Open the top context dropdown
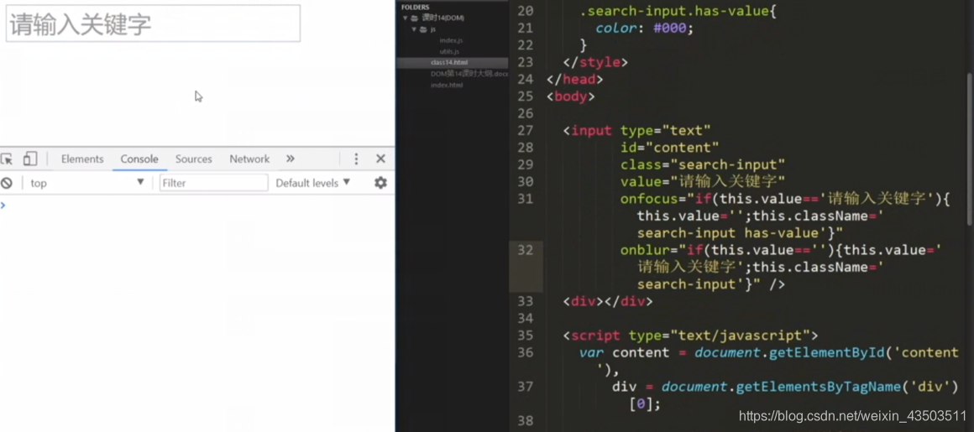Image resolution: width=974 pixels, height=432 pixels. pyautogui.click(x=87, y=183)
